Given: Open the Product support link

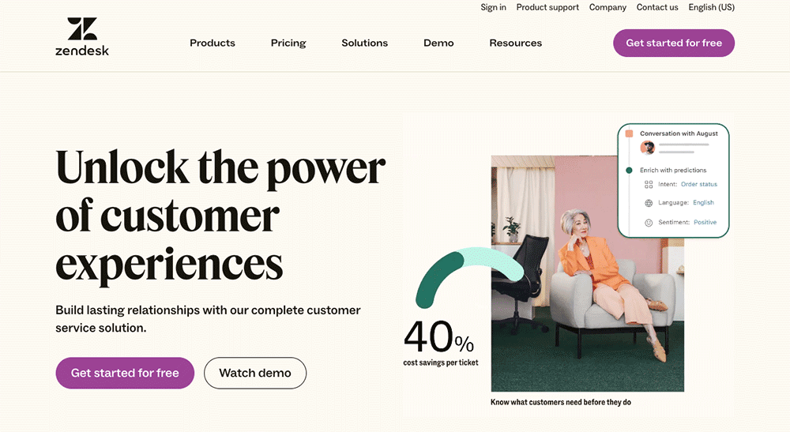Looking at the screenshot, I should tap(547, 7).
